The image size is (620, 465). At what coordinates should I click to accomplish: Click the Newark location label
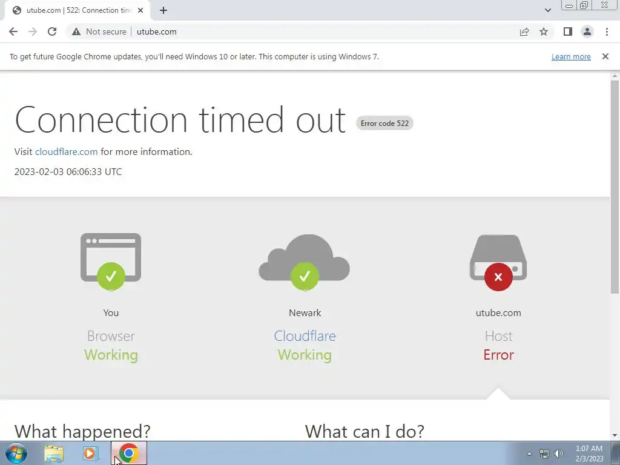point(305,313)
